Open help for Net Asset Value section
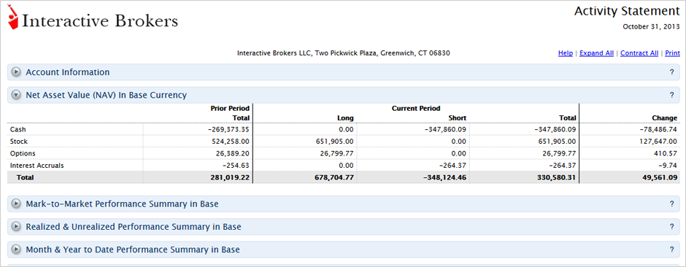686x267 pixels. [671, 95]
